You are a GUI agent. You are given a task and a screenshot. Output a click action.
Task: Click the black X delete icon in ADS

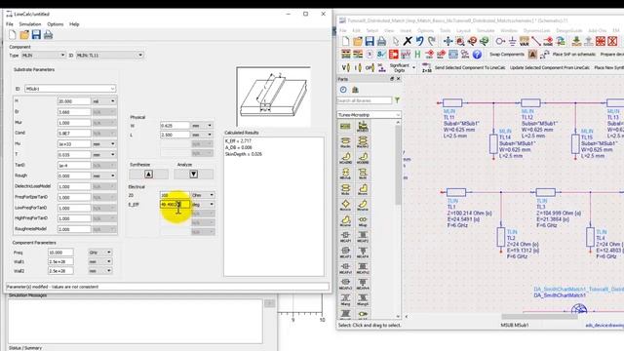click(x=408, y=41)
